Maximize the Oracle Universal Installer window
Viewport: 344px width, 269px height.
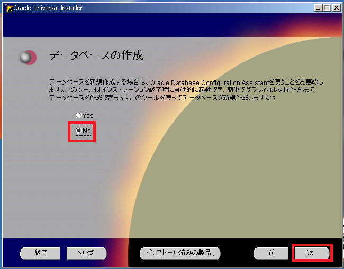point(327,8)
